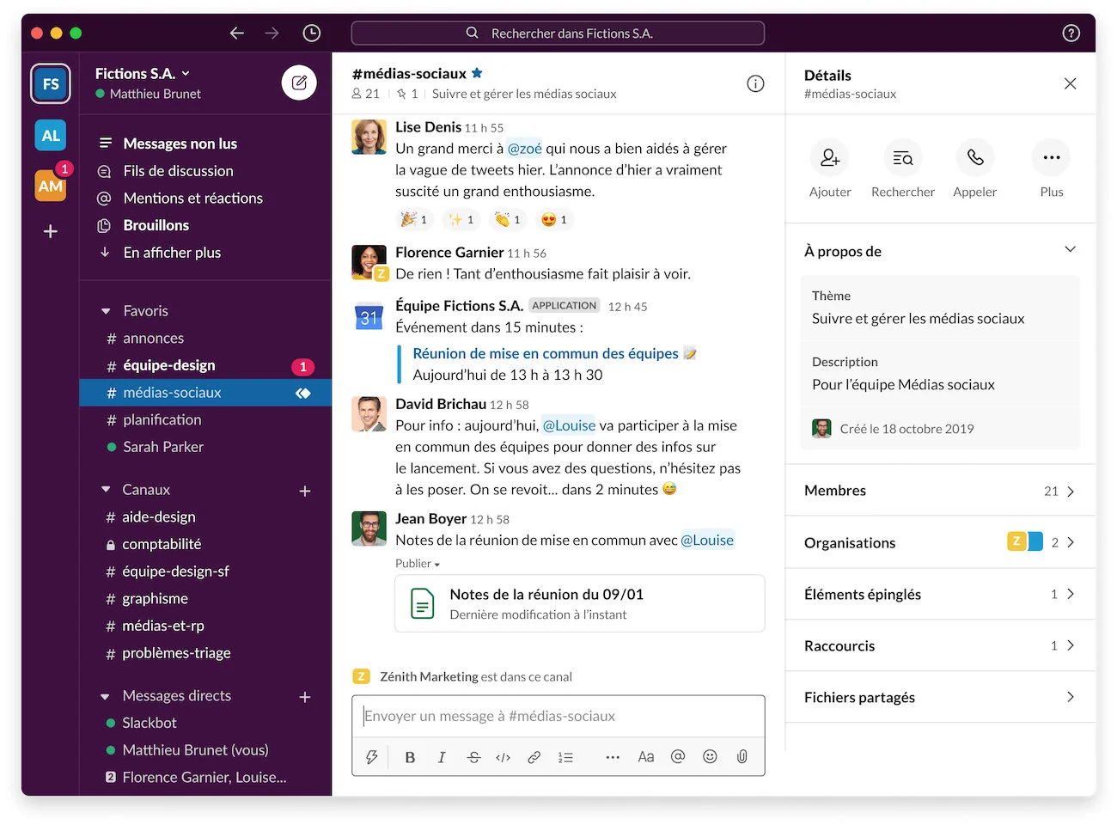This screenshot has width=1117, height=825.
Task: Select the équipe-design channel
Action: tap(205, 366)
